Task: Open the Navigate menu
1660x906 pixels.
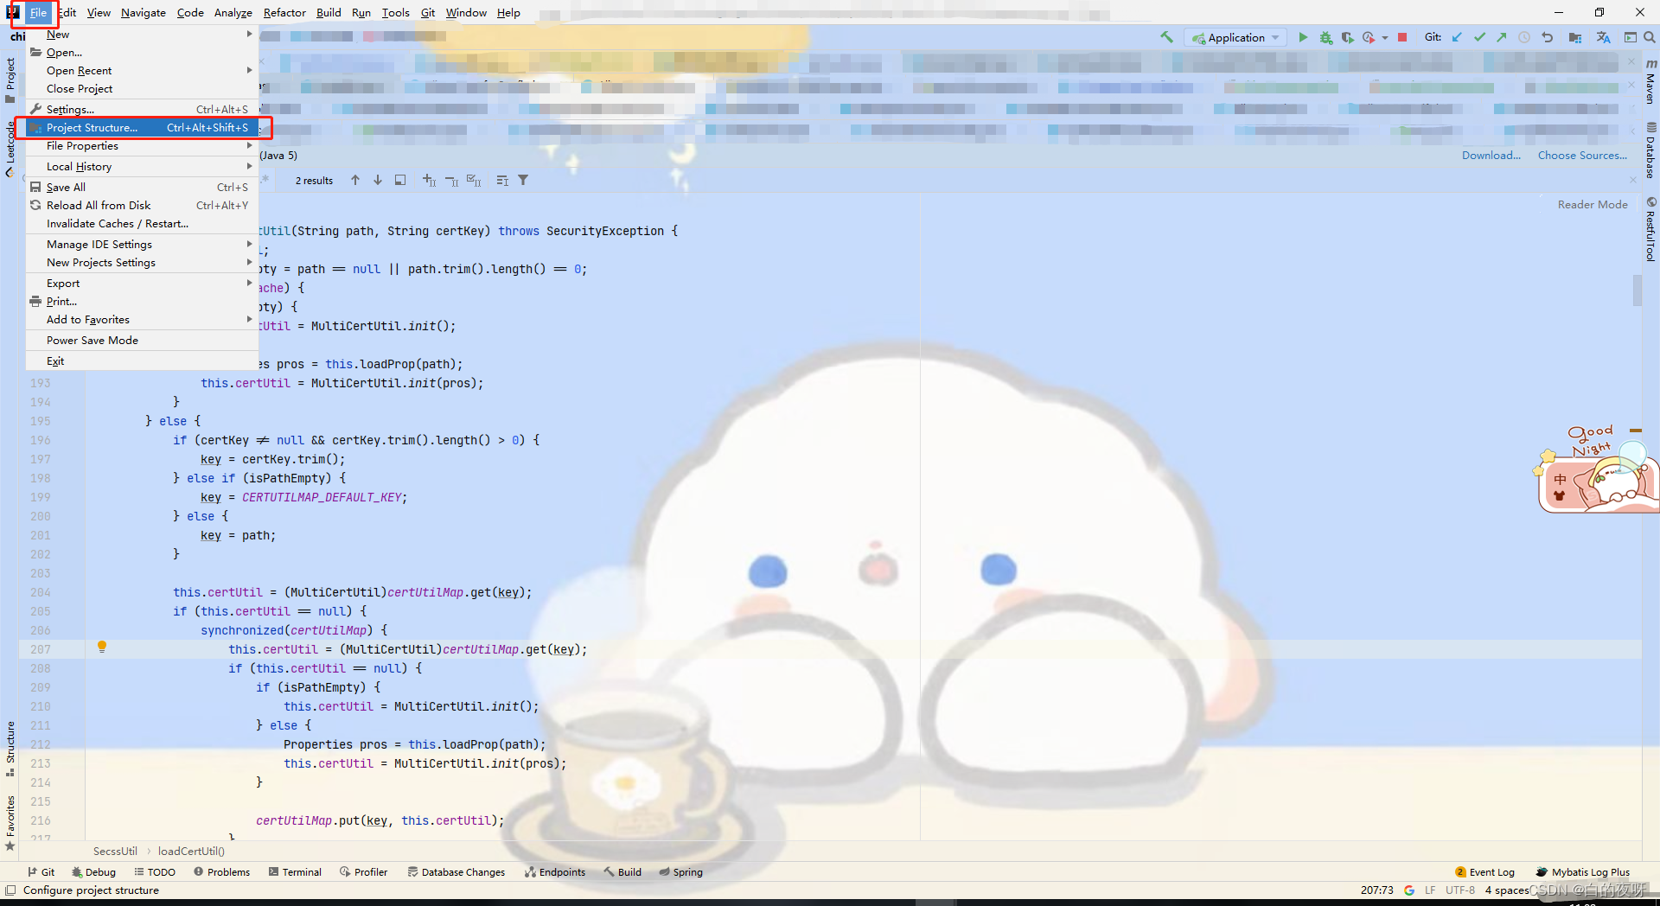Action: coord(144,13)
